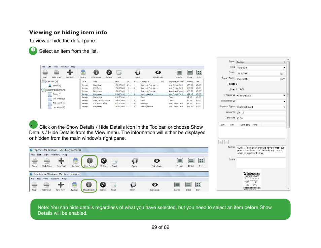
Task: Add a line item with the plus button
Action: pos(221,142)
